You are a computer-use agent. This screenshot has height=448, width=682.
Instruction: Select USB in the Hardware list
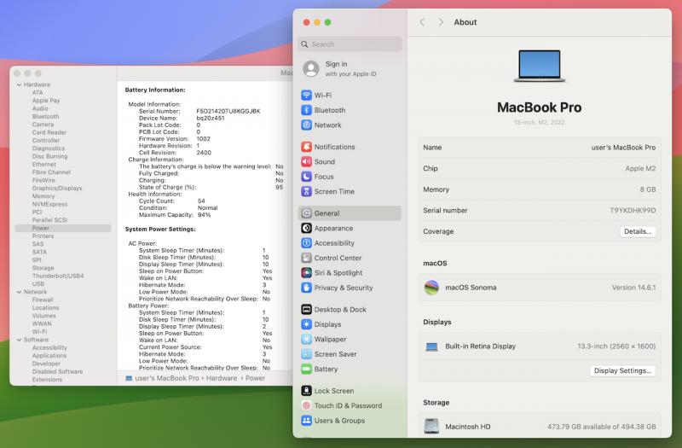click(x=38, y=284)
